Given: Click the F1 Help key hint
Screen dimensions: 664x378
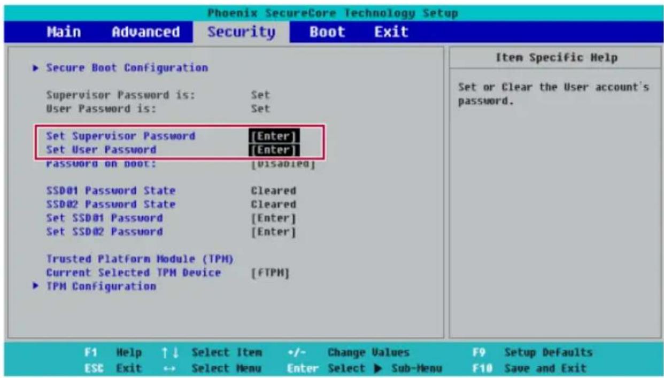Looking at the screenshot, I should coord(113,352).
